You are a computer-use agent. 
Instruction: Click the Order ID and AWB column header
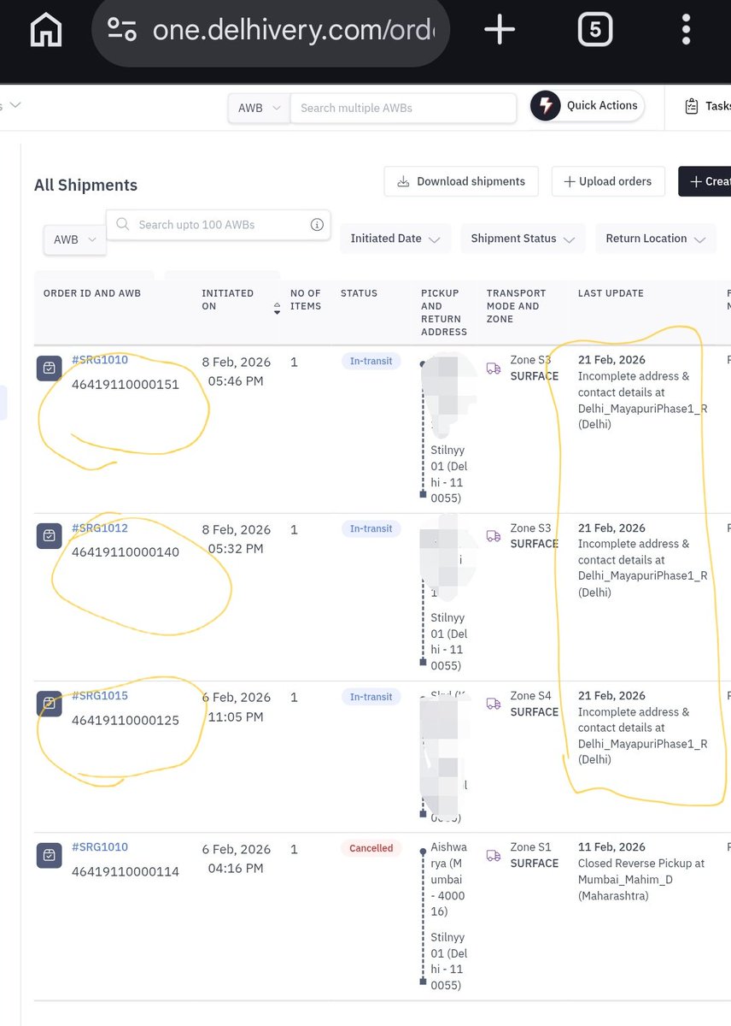(92, 293)
